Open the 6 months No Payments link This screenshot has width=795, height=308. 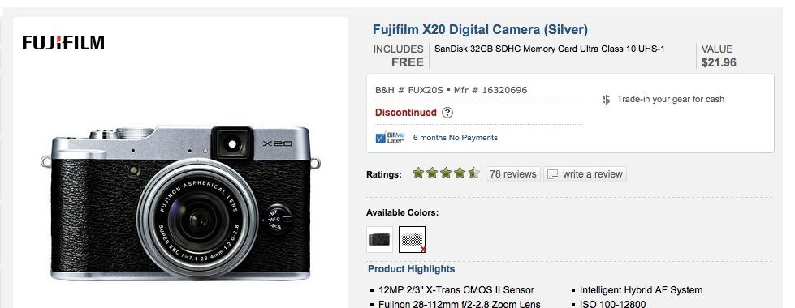pos(456,138)
